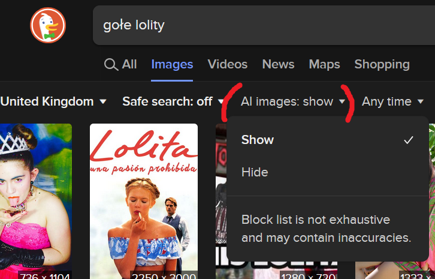Click the DuckDuckGo duck logo
The image size is (435, 279).
tap(48, 25)
